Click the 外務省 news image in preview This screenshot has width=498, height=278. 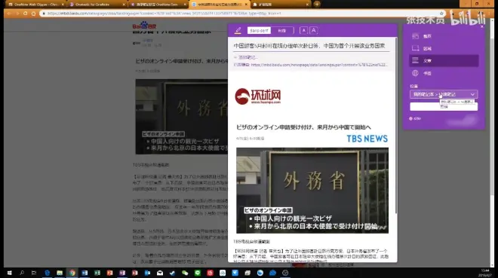click(312, 190)
